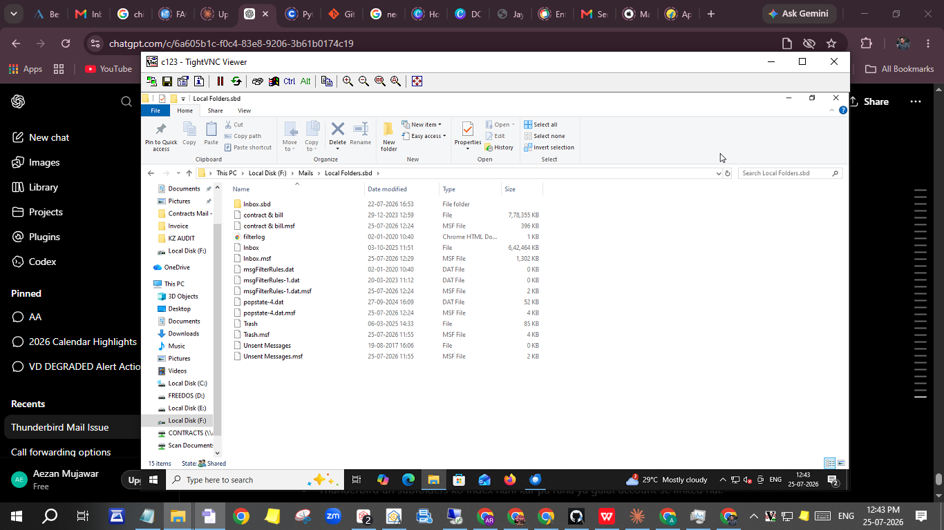Set TightVNC zoom to 100%
944x530 pixels.
379,81
